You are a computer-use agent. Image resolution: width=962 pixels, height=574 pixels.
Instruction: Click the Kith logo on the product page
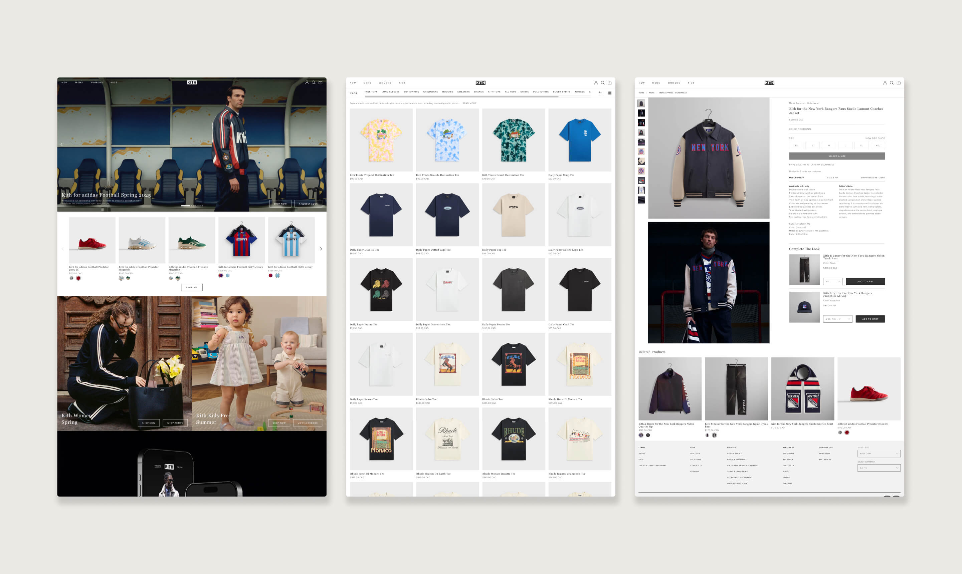coord(769,83)
